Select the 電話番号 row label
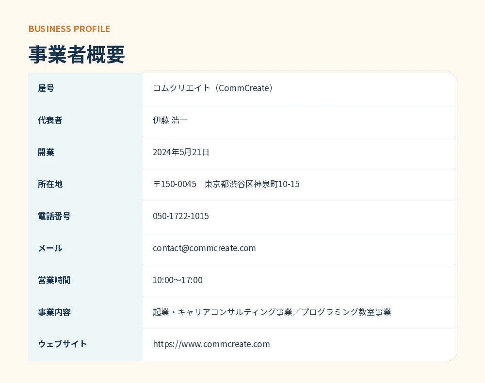Viewport: 485px width, 383px height. (x=54, y=216)
